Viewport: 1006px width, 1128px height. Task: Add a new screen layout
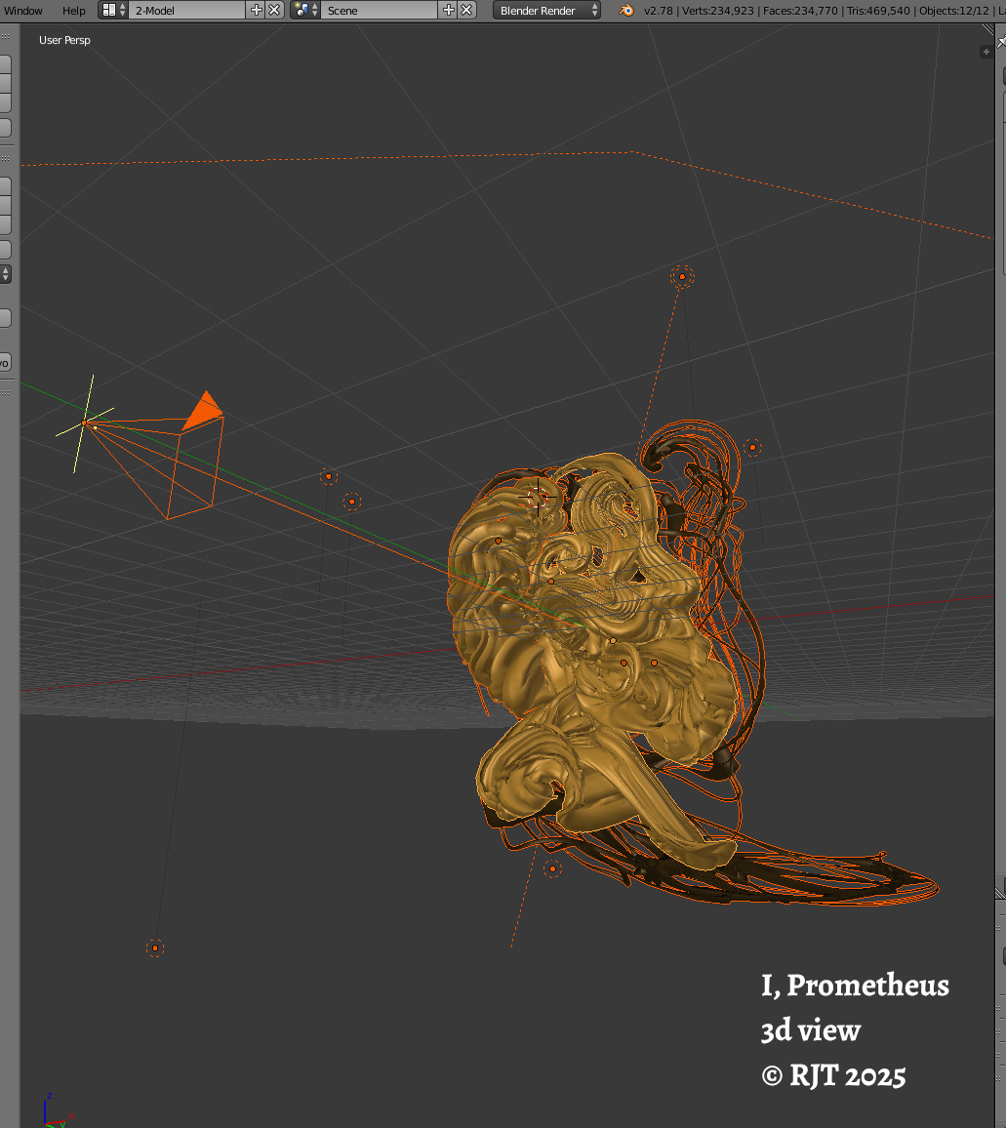click(x=257, y=10)
